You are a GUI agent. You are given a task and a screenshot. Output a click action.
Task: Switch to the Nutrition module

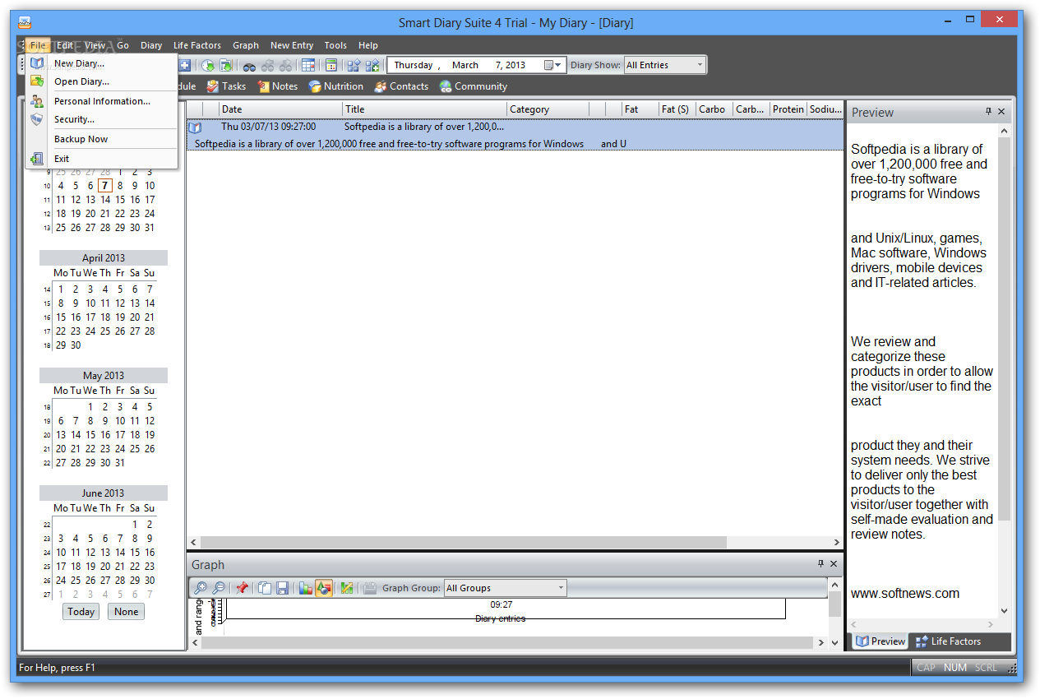click(336, 86)
